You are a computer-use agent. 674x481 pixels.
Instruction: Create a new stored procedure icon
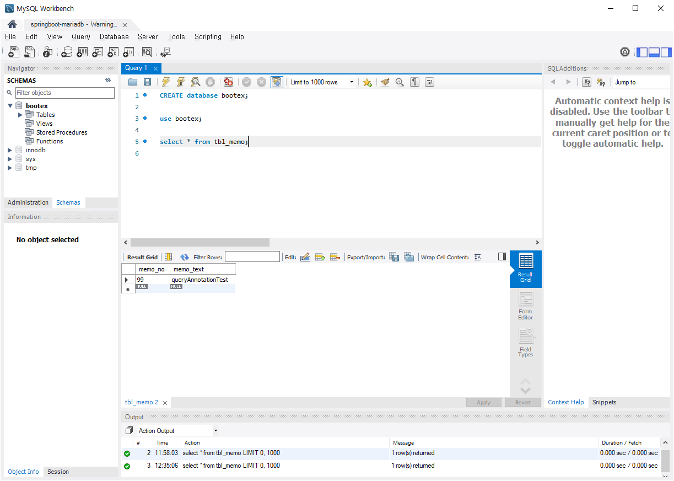tap(113, 52)
